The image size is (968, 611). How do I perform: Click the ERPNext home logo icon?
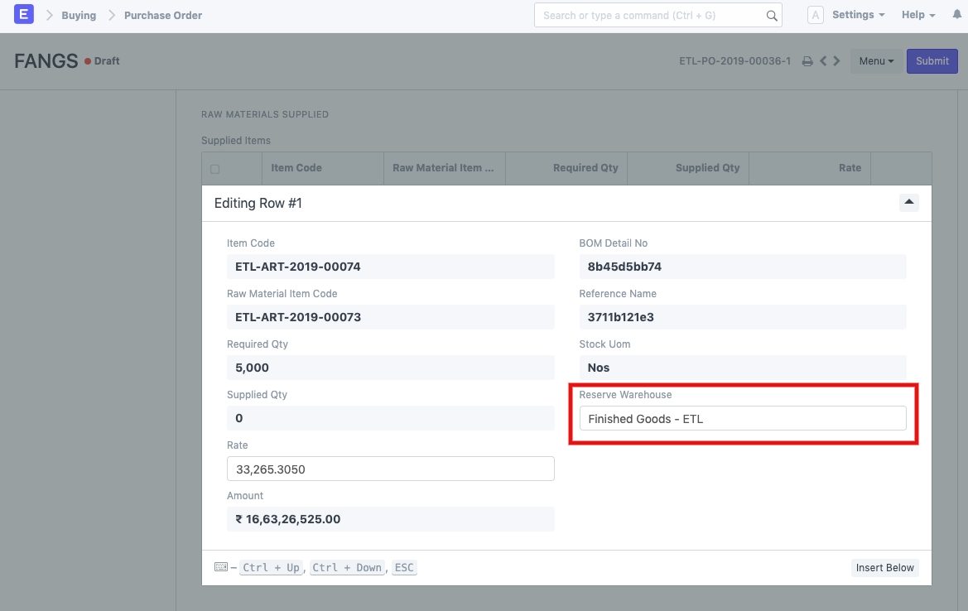(x=24, y=15)
